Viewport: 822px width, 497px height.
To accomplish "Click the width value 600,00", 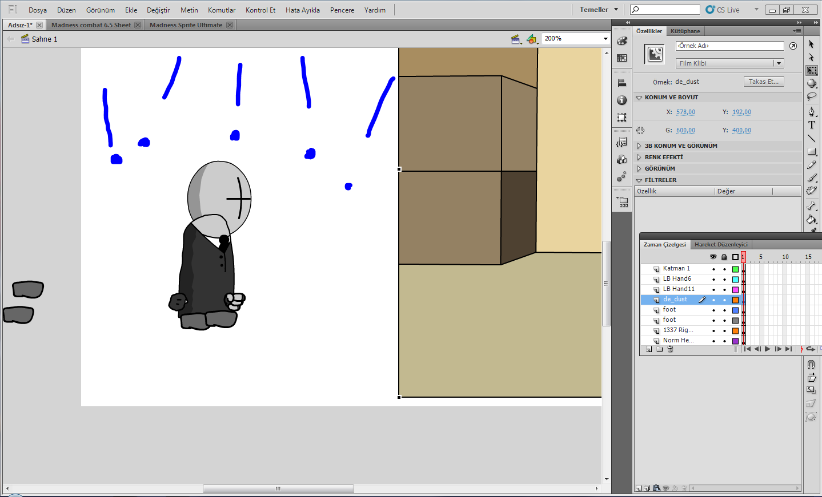I will point(686,131).
